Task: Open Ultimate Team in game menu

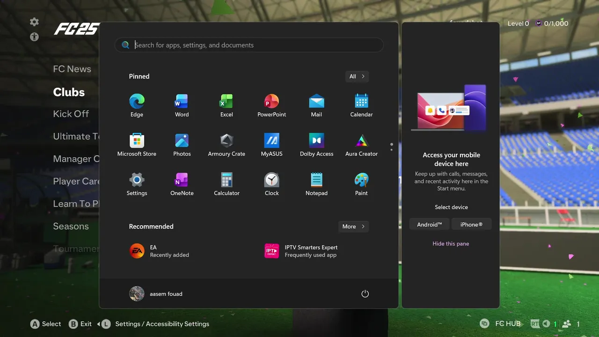Action: coord(76,136)
